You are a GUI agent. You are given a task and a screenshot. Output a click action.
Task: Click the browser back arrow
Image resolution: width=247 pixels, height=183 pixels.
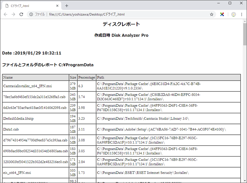pyautogui.click(x=6, y=14)
